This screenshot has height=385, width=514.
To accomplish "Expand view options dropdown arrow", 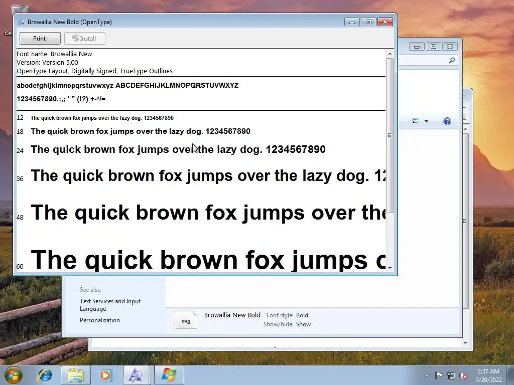I will (427, 121).
